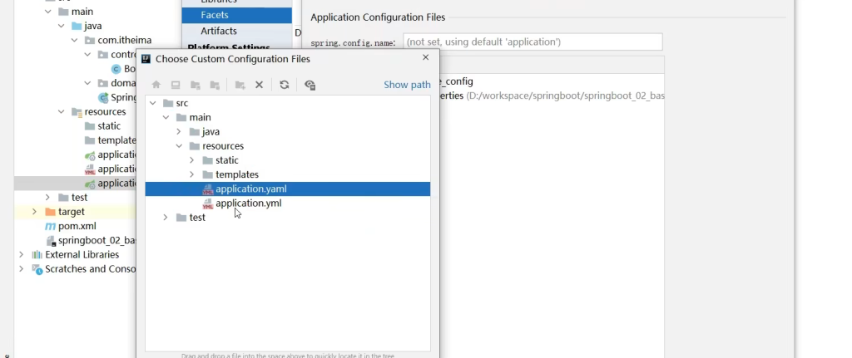852x358 pixels.
Task: Expand the templates folder chevron in dialog
Action: coord(192,174)
